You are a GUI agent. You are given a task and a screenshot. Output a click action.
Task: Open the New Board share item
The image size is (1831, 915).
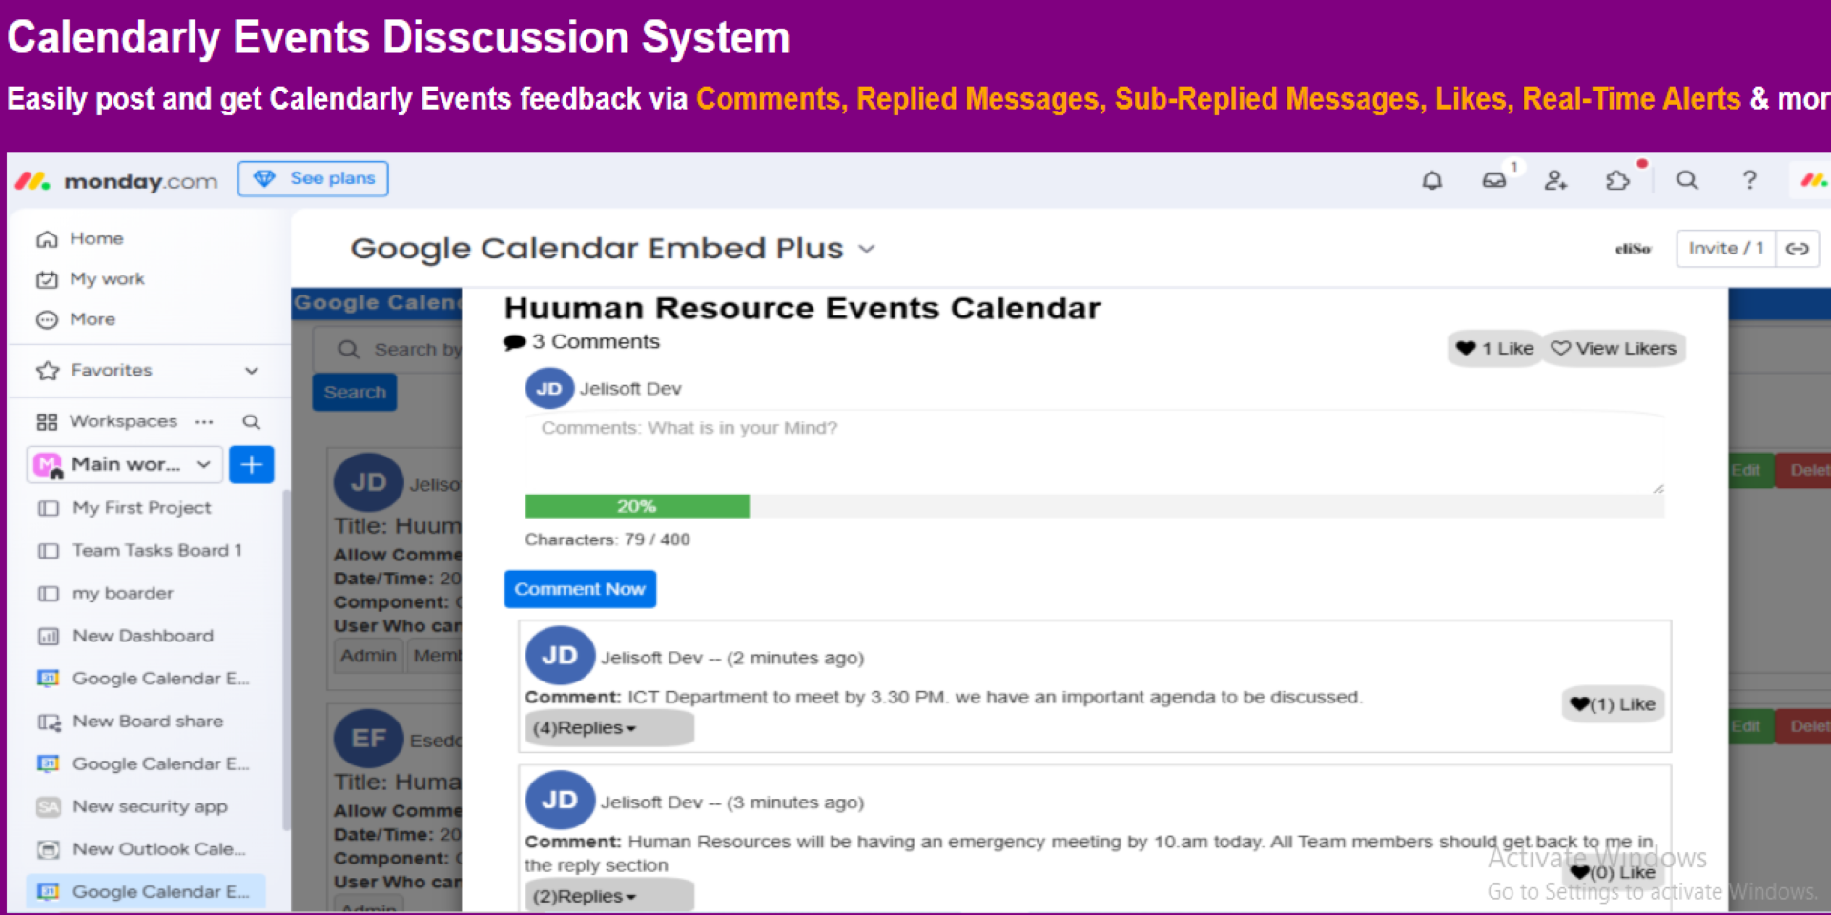tap(148, 722)
